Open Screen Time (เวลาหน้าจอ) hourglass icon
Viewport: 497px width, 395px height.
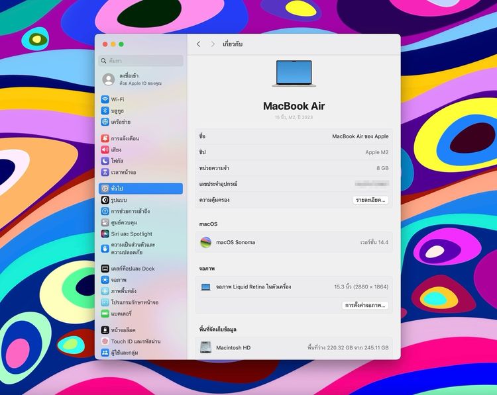(105, 172)
